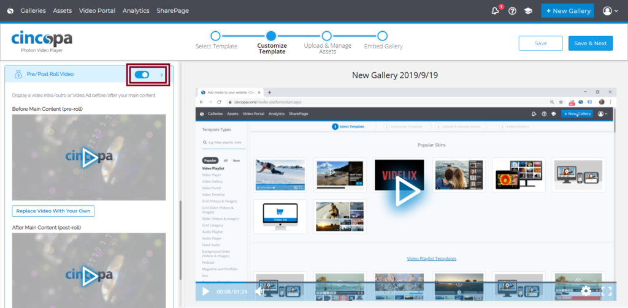Click the Cincopa home logo icon in top bar

point(10,11)
